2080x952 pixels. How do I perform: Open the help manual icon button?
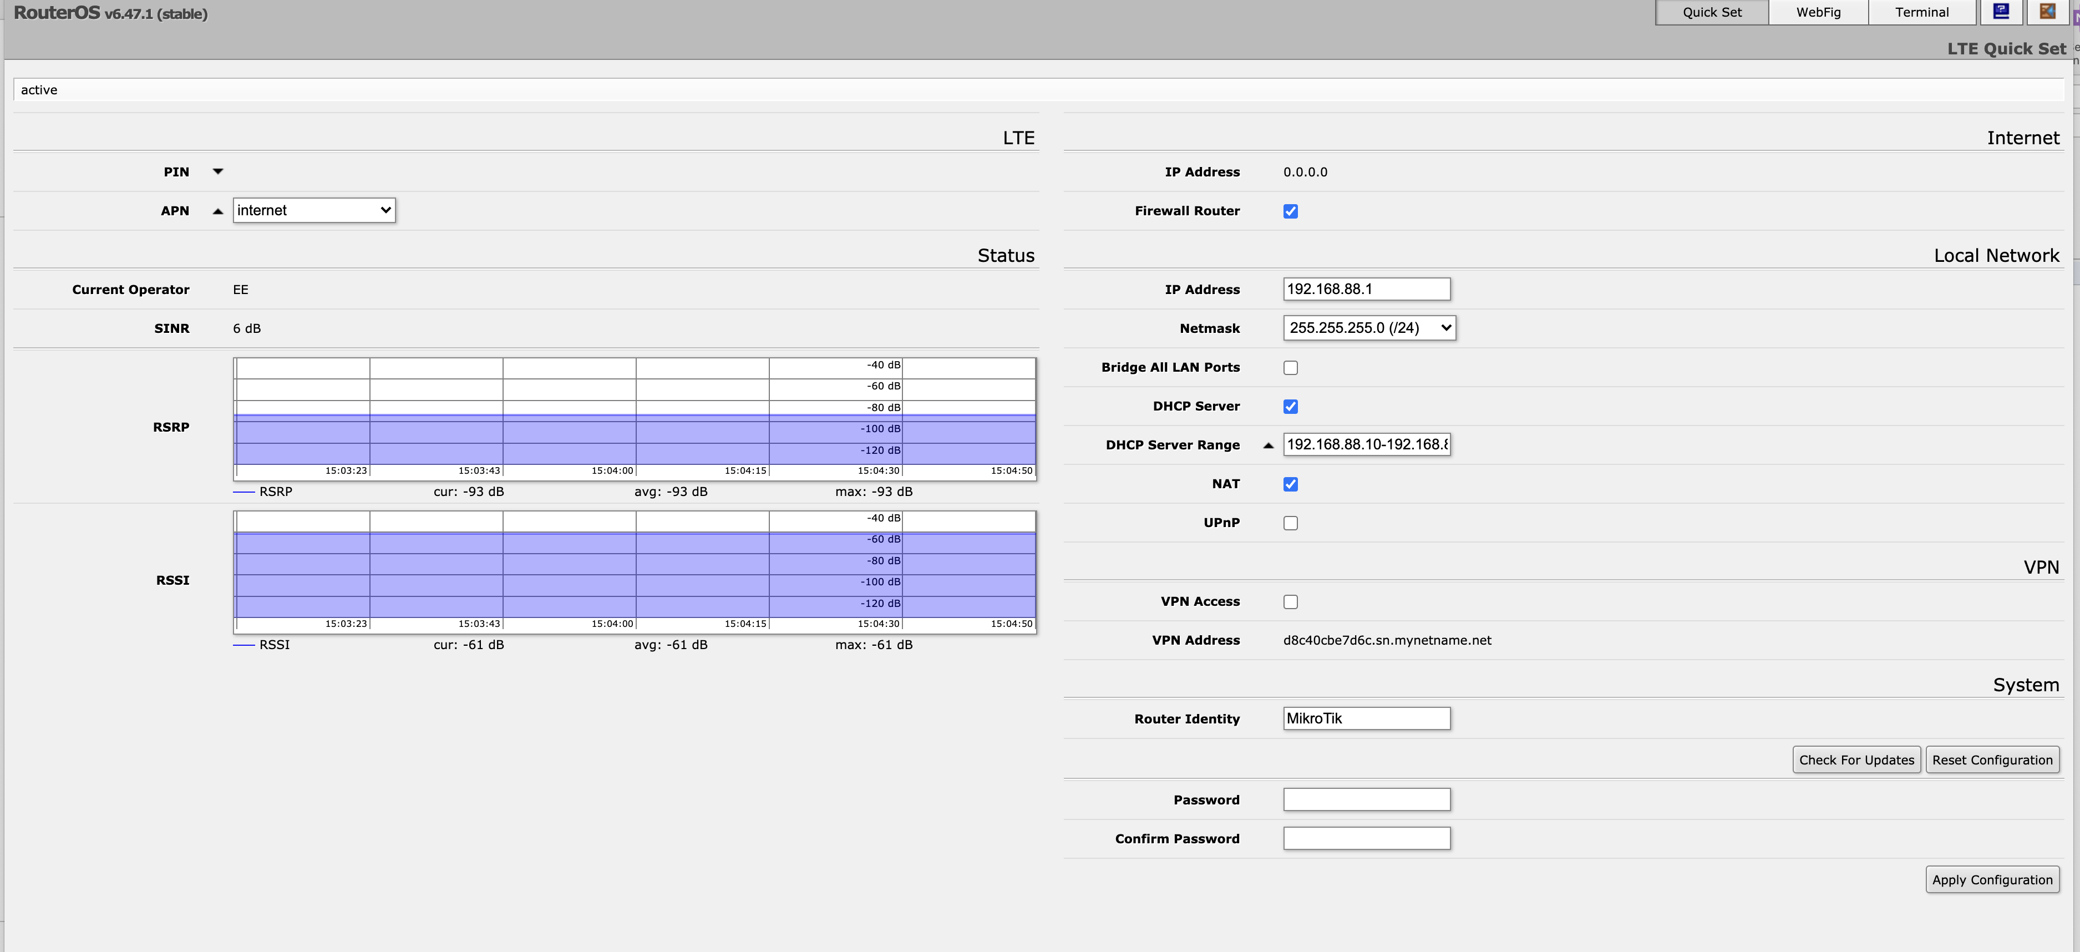pyautogui.click(x=2001, y=11)
